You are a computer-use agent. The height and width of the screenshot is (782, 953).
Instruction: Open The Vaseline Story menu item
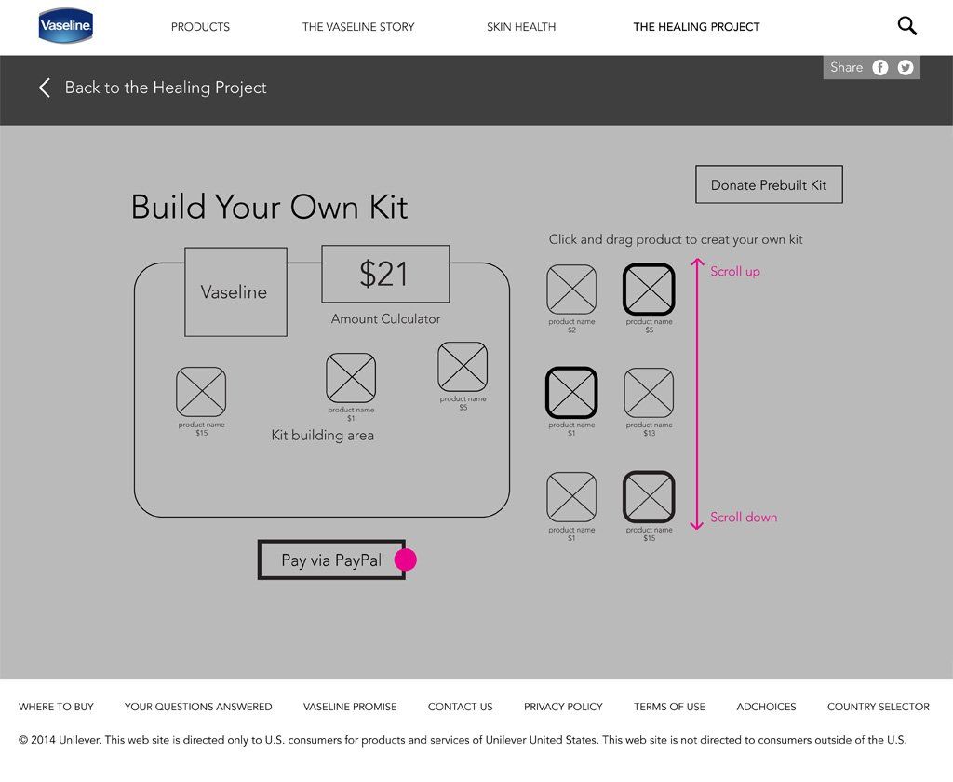[358, 27]
